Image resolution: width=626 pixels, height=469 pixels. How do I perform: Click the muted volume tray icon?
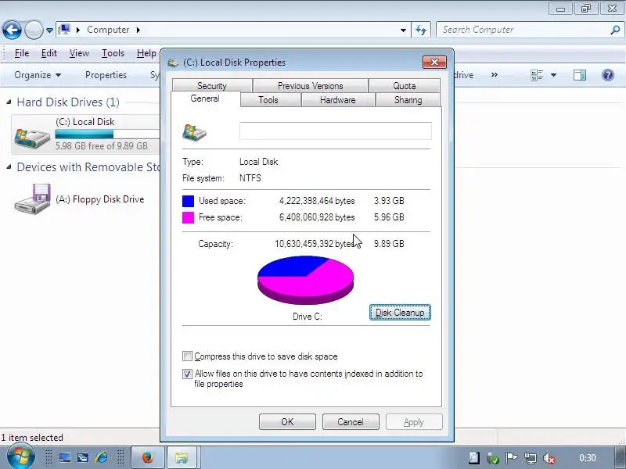coord(549,458)
